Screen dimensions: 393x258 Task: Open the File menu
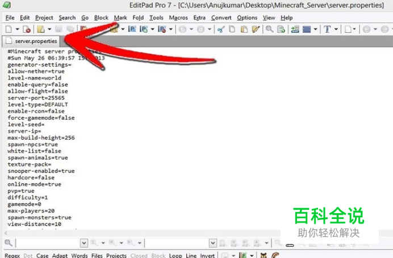10,18
